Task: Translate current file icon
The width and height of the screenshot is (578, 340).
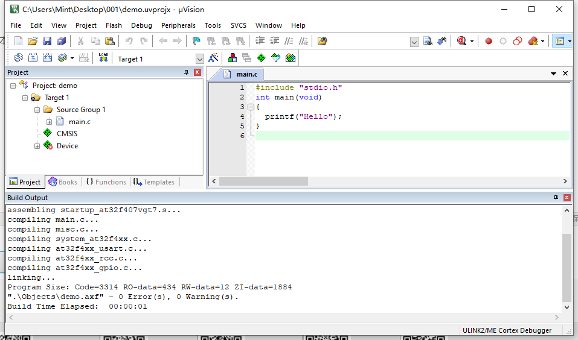Action: (x=18, y=58)
